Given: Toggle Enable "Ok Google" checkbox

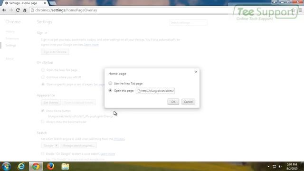Looking at the screenshot, I should (43, 154).
